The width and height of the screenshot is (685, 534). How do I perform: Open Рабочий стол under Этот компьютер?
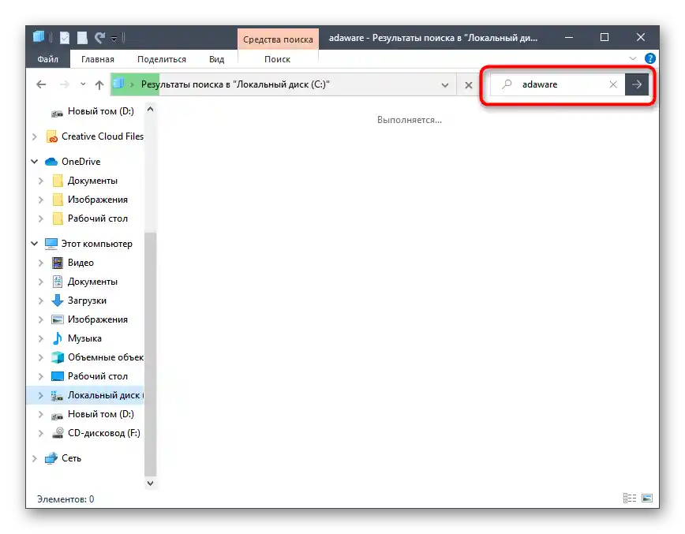pos(97,376)
